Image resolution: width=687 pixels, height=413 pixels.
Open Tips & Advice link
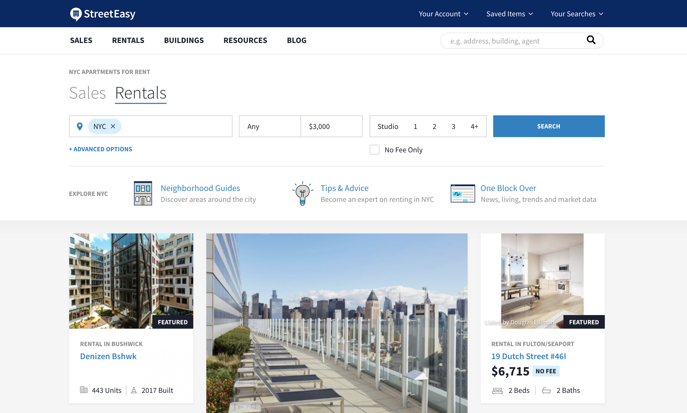pos(344,188)
